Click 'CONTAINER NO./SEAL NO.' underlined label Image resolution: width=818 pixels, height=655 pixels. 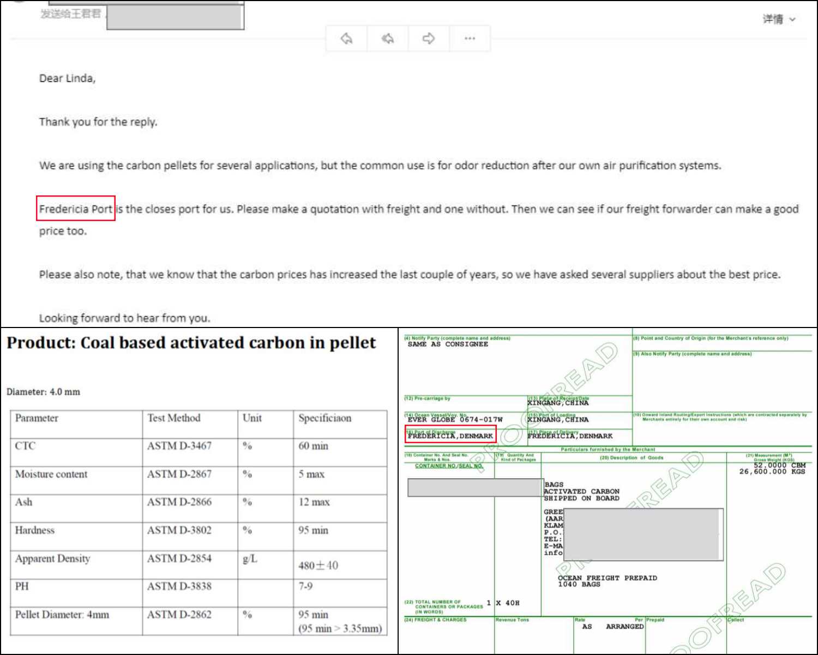[x=449, y=466]
